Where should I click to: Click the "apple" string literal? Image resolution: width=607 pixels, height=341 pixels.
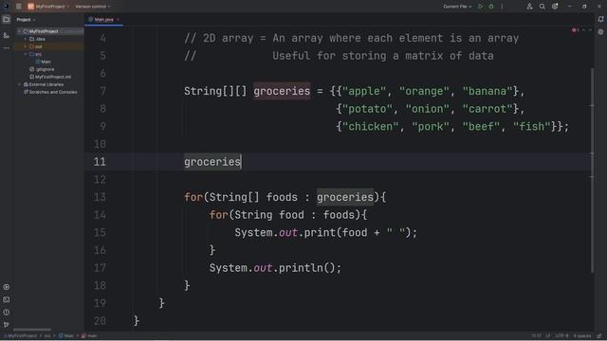[364, 91]
